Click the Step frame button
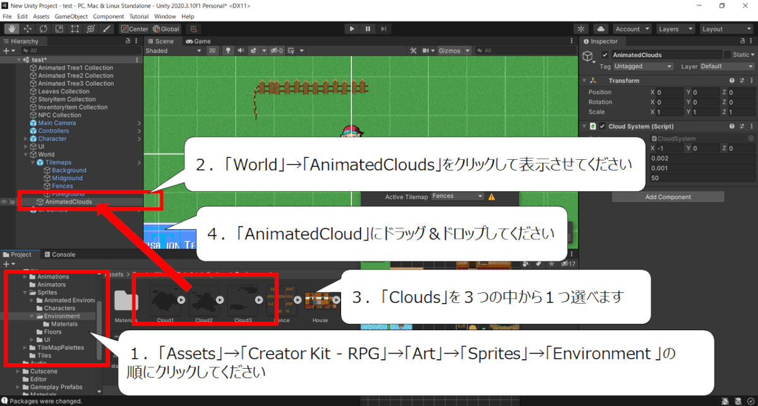This screenshot has height=406, width=758. [x=383, y=28]
